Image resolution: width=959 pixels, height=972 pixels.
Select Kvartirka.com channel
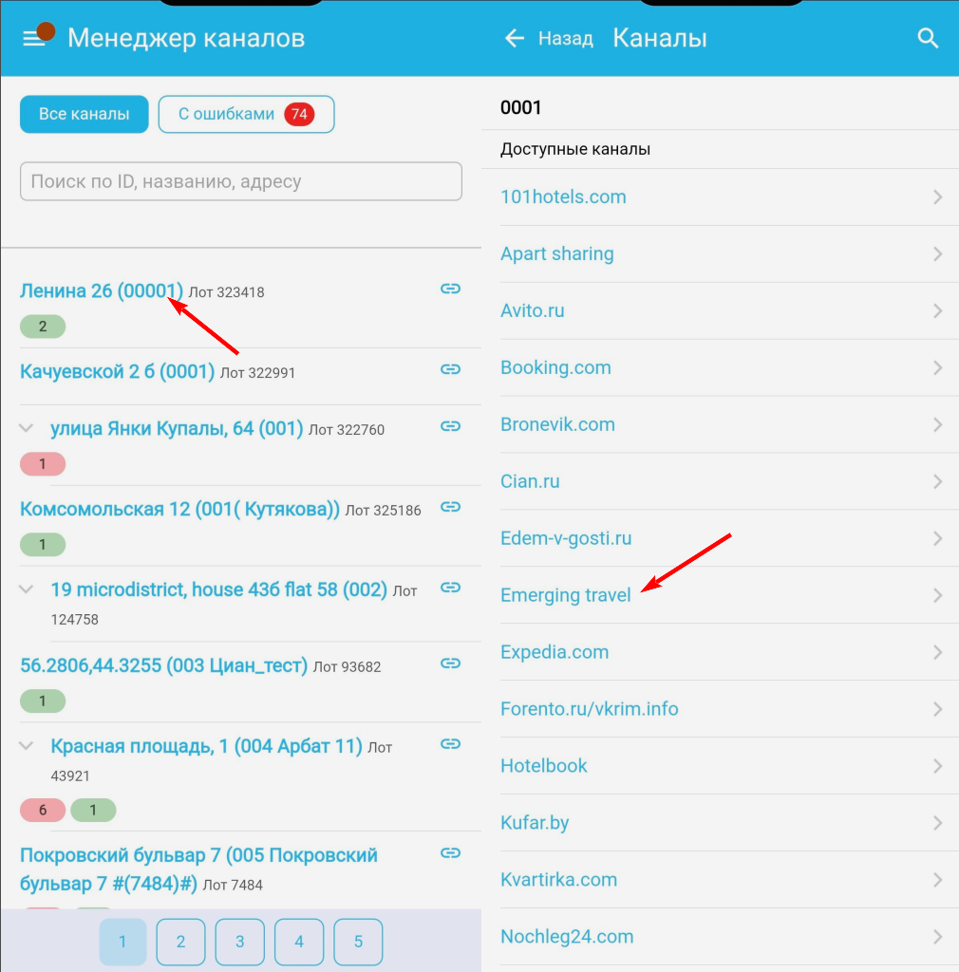[x=558, y=880]
